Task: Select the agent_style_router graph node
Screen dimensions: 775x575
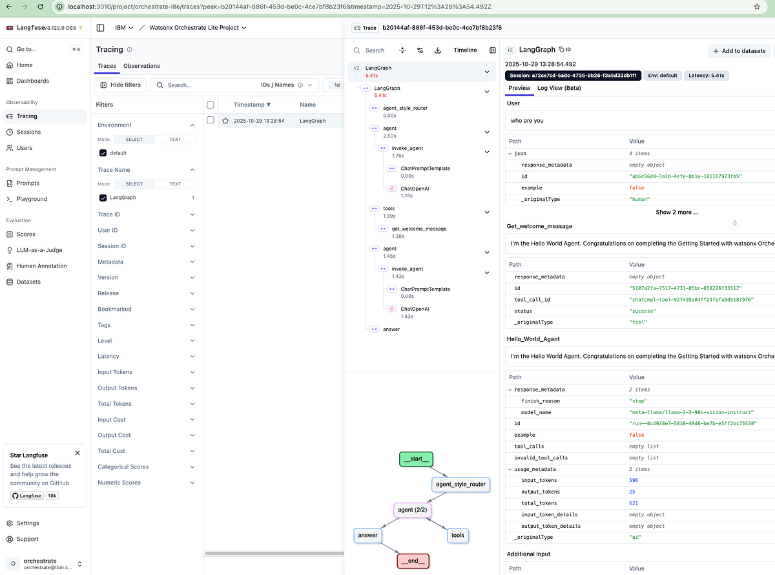Action: coord(460,484)
